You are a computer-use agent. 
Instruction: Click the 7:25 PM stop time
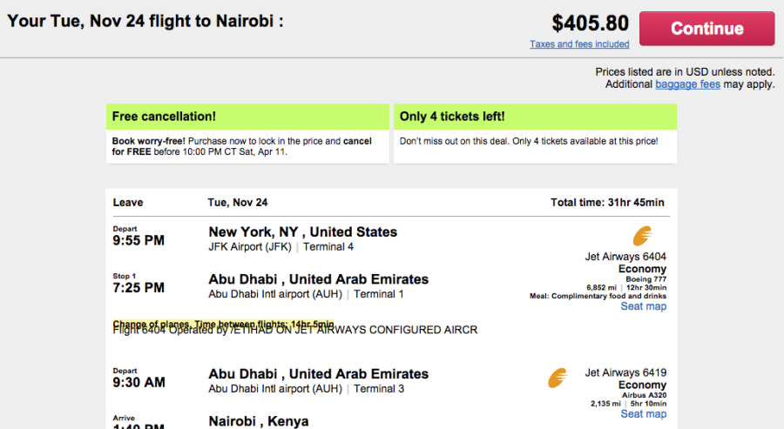click(x=139, y=287)
